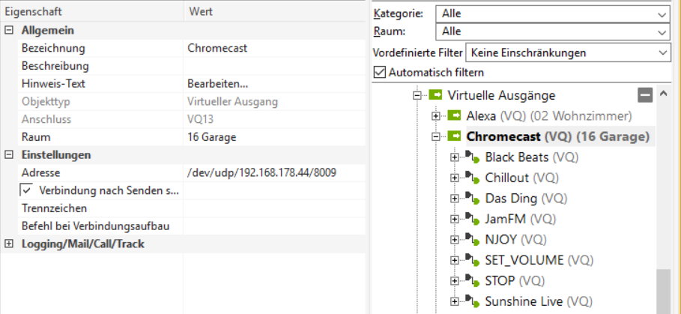Image resolution: width=681 pixels, height=314 pixels.
Task: Open the Raum filter dropdown
Action: point(662,32)
